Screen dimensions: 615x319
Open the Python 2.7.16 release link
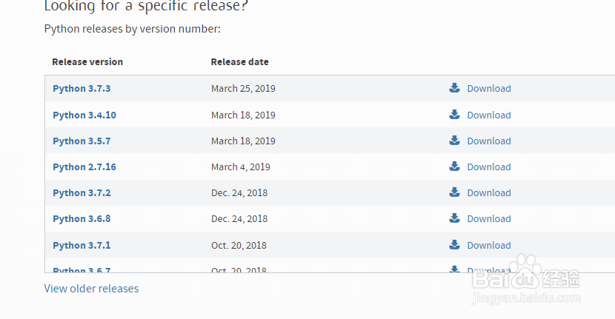(84, 167)
